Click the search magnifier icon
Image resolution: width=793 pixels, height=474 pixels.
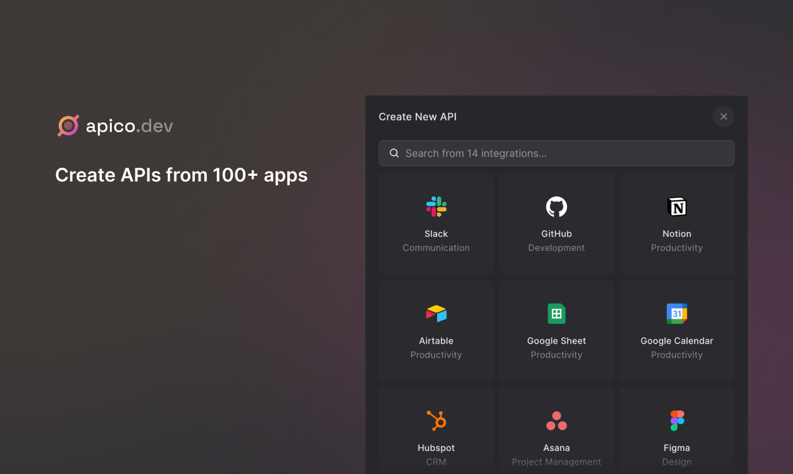(x=394, y=153)
